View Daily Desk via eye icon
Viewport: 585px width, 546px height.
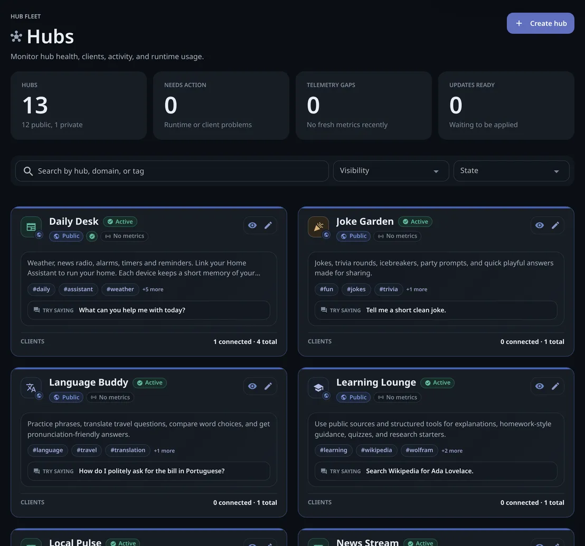[252, 225]
